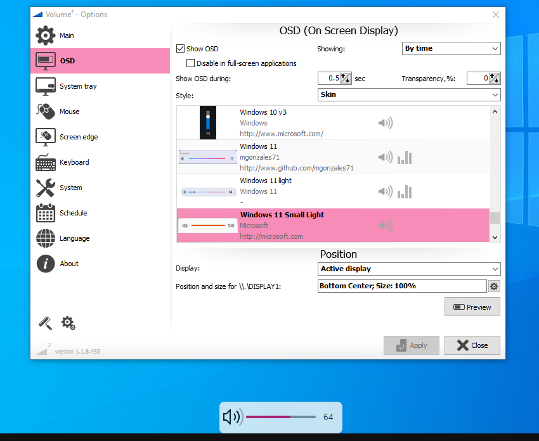Image resolution: width=539 pixels, height=441 pixels.
Task: Switch to the System tray tab
Action: (x=100, y=86)
